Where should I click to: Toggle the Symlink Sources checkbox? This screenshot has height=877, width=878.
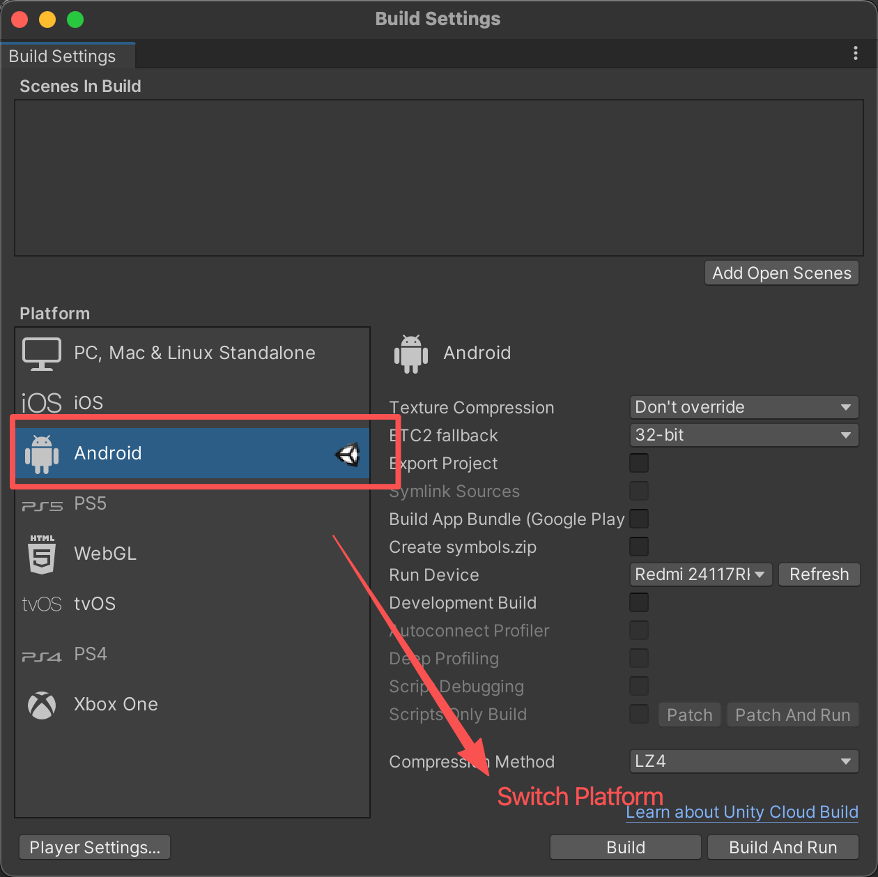pyautogui.click(x=639, y=491)
